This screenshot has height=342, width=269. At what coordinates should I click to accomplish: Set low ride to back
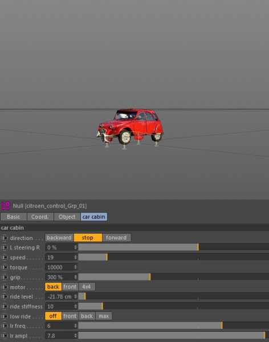click(x=87, y=316)
